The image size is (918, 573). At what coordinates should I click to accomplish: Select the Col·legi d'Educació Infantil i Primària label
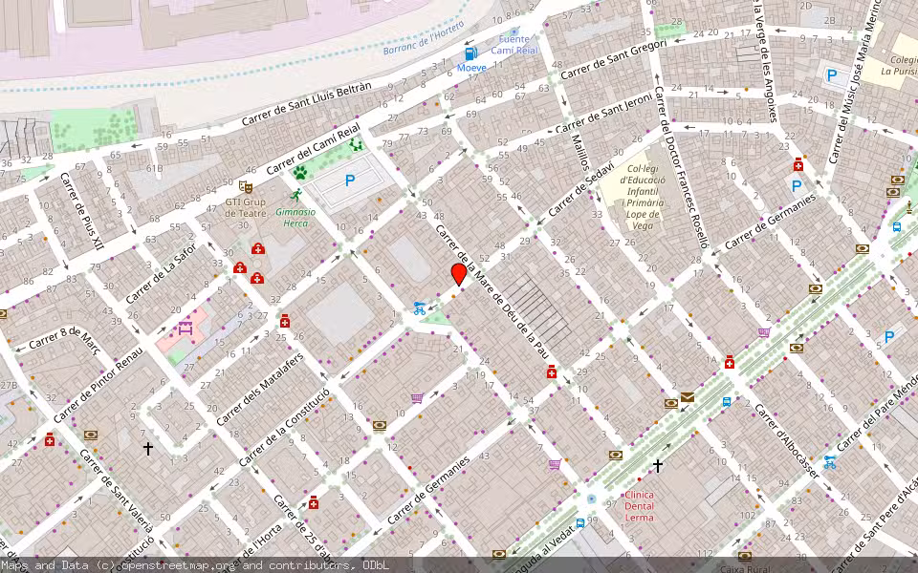pyautogui.click(x=643, y=197)
